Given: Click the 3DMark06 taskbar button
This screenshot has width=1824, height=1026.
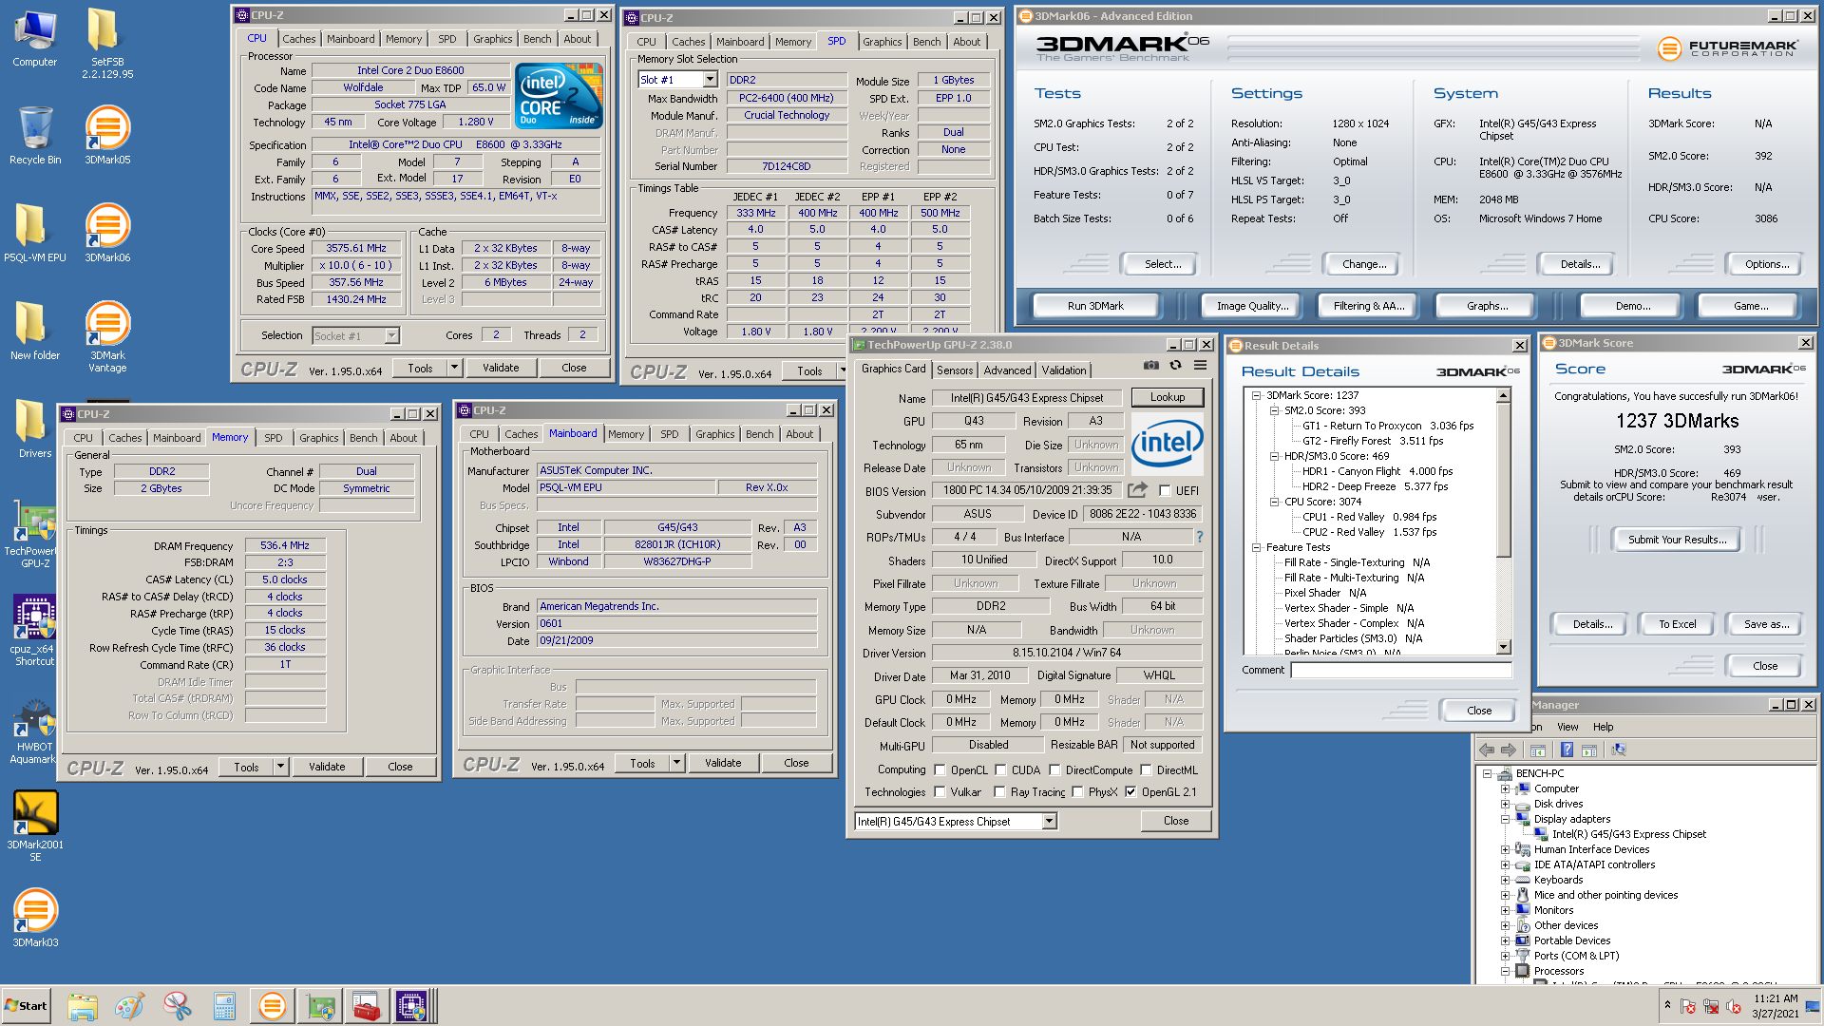Looking at the screenshot, I should point(272,1006).
